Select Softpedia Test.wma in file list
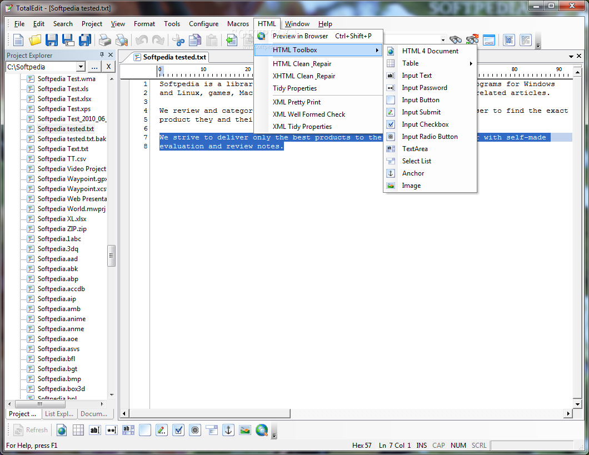The width and height of the screenshot is (589, 455). [x=67, y=79]
